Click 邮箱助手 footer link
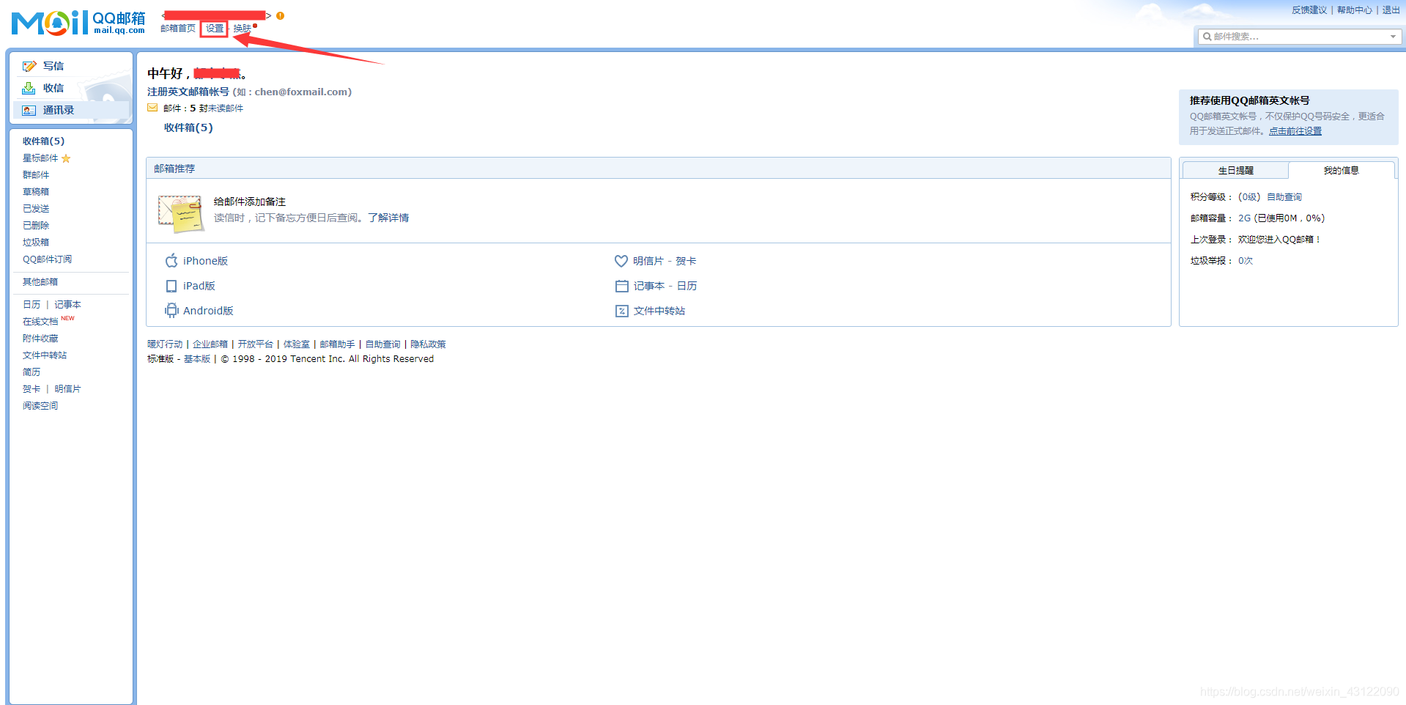Viewport: 1406px width, 705px height. 337,344
